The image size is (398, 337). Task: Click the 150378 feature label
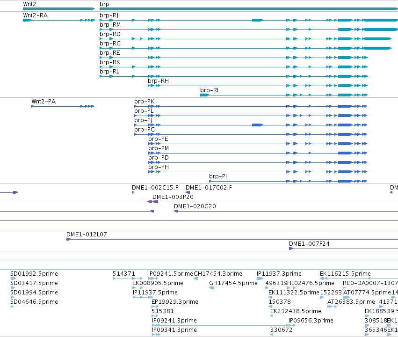280,302
